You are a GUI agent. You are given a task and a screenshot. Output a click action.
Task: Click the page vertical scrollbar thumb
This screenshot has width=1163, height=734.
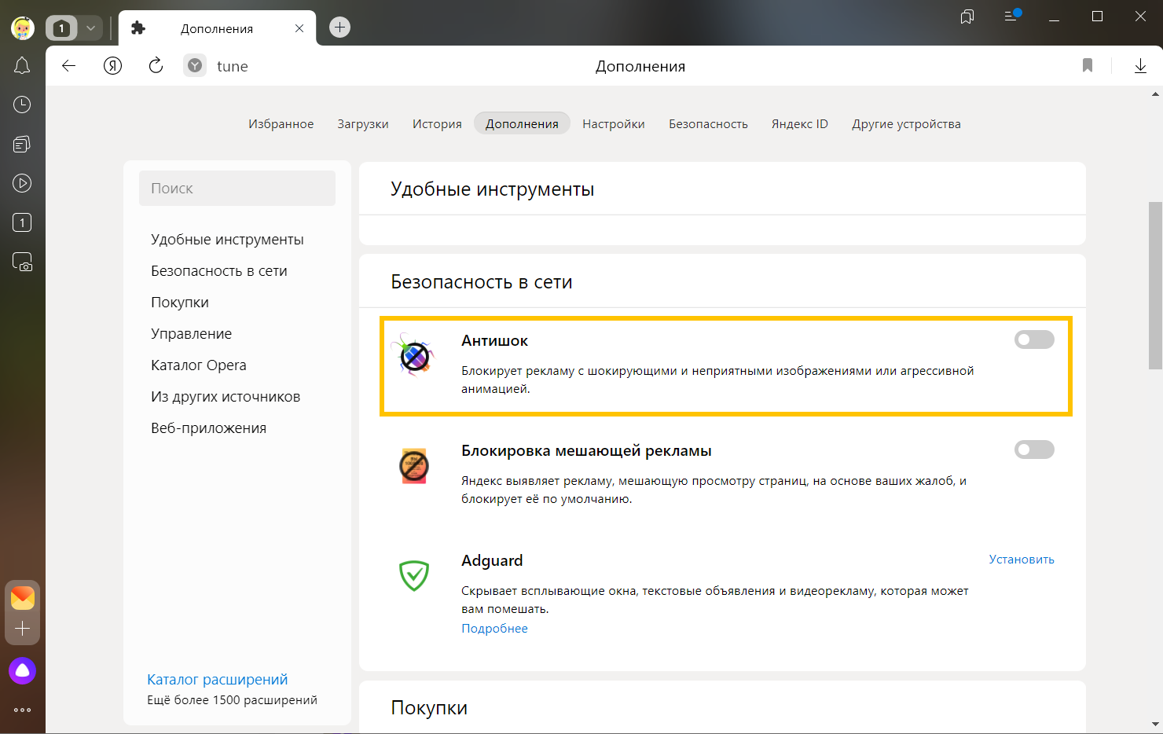pyautogui.click(x=1155, y=285)
